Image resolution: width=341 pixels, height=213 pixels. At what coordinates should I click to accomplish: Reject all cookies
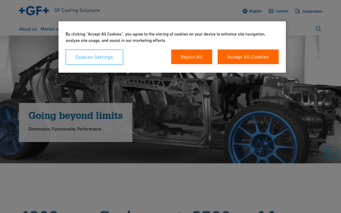pyautogui.click(x=192, y=57)
